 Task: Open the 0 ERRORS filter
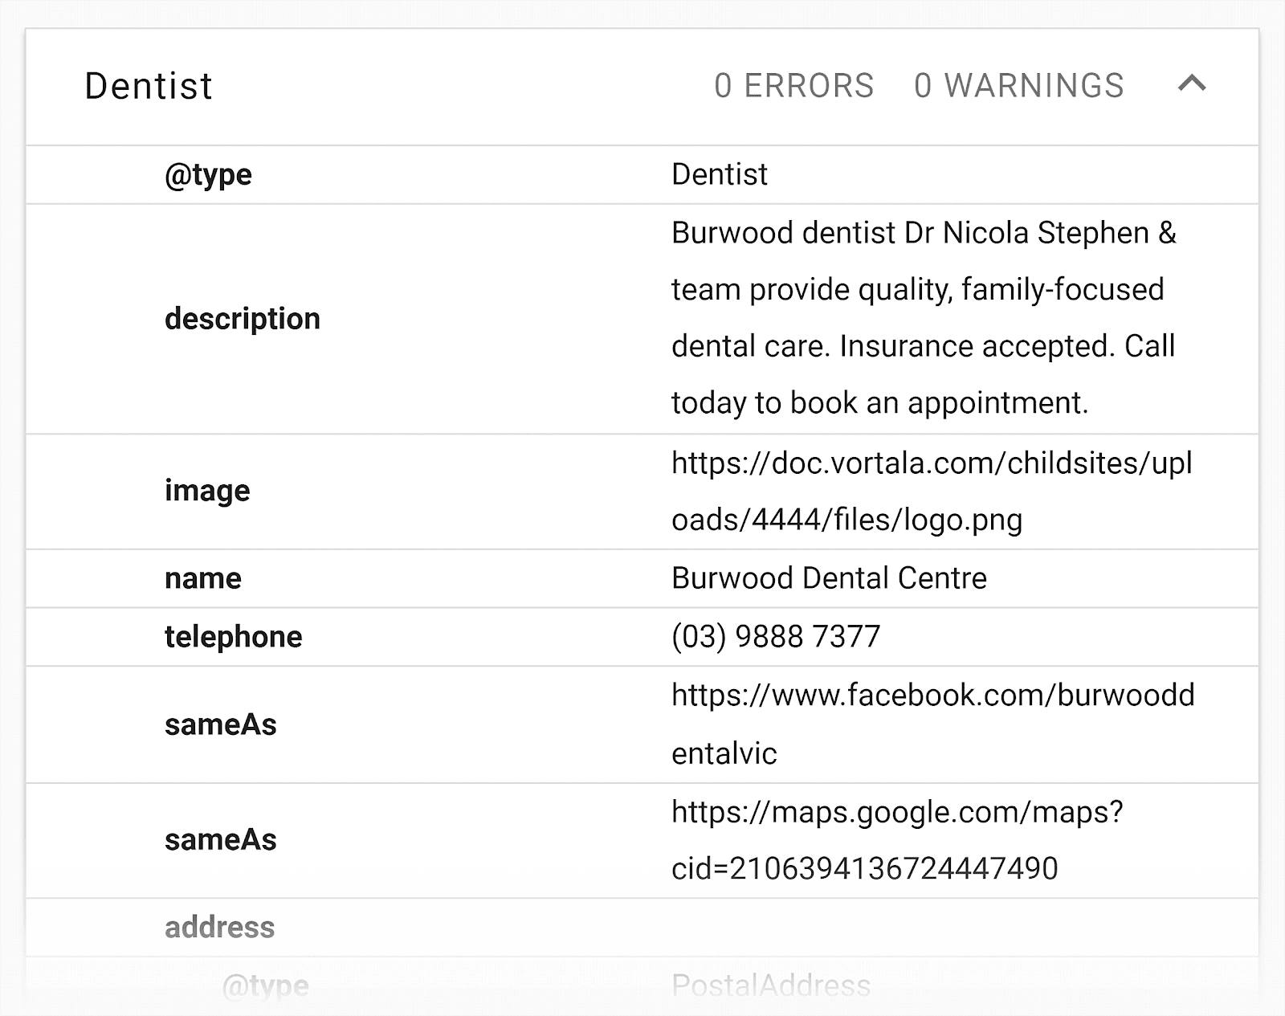pos(794,86)
